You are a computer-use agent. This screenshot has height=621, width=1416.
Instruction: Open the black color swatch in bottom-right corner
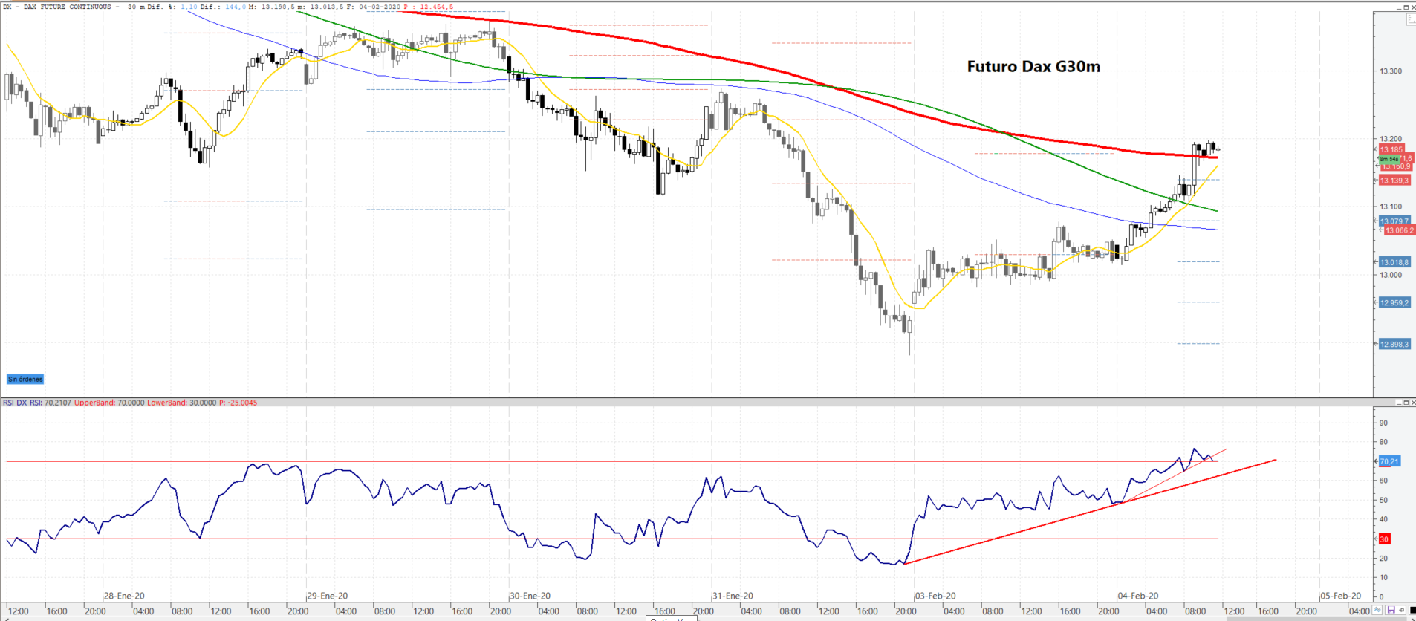click(1412, 610)
